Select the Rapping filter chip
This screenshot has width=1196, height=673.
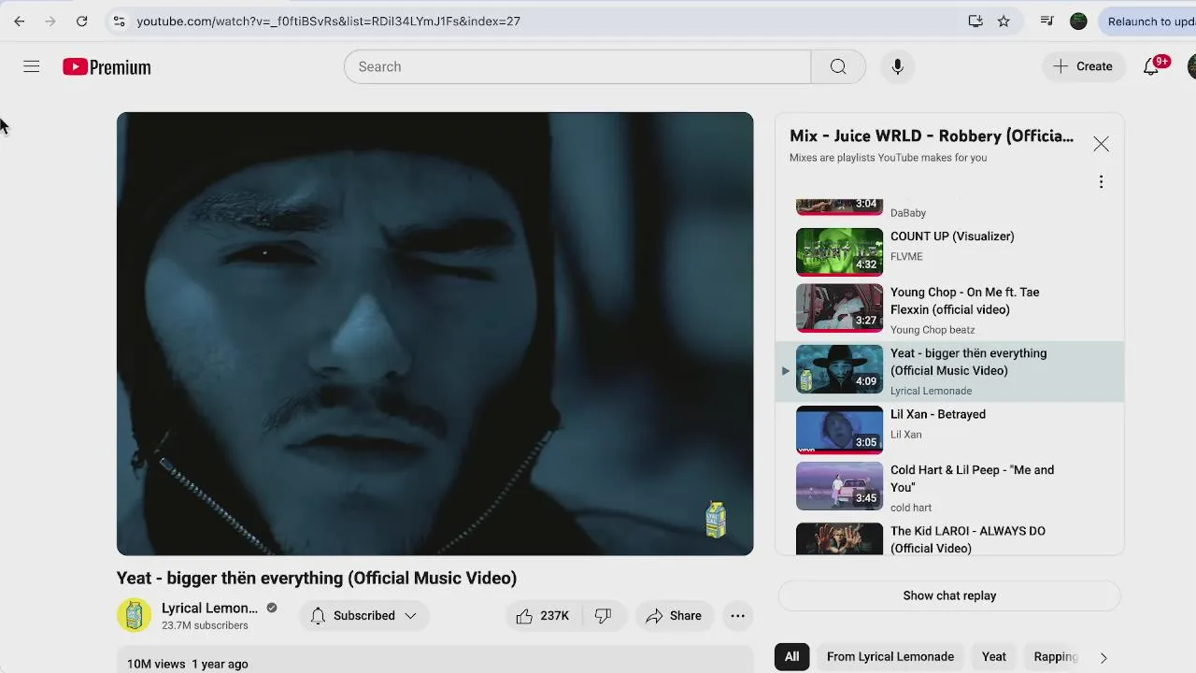click(x=1056, y=656)
